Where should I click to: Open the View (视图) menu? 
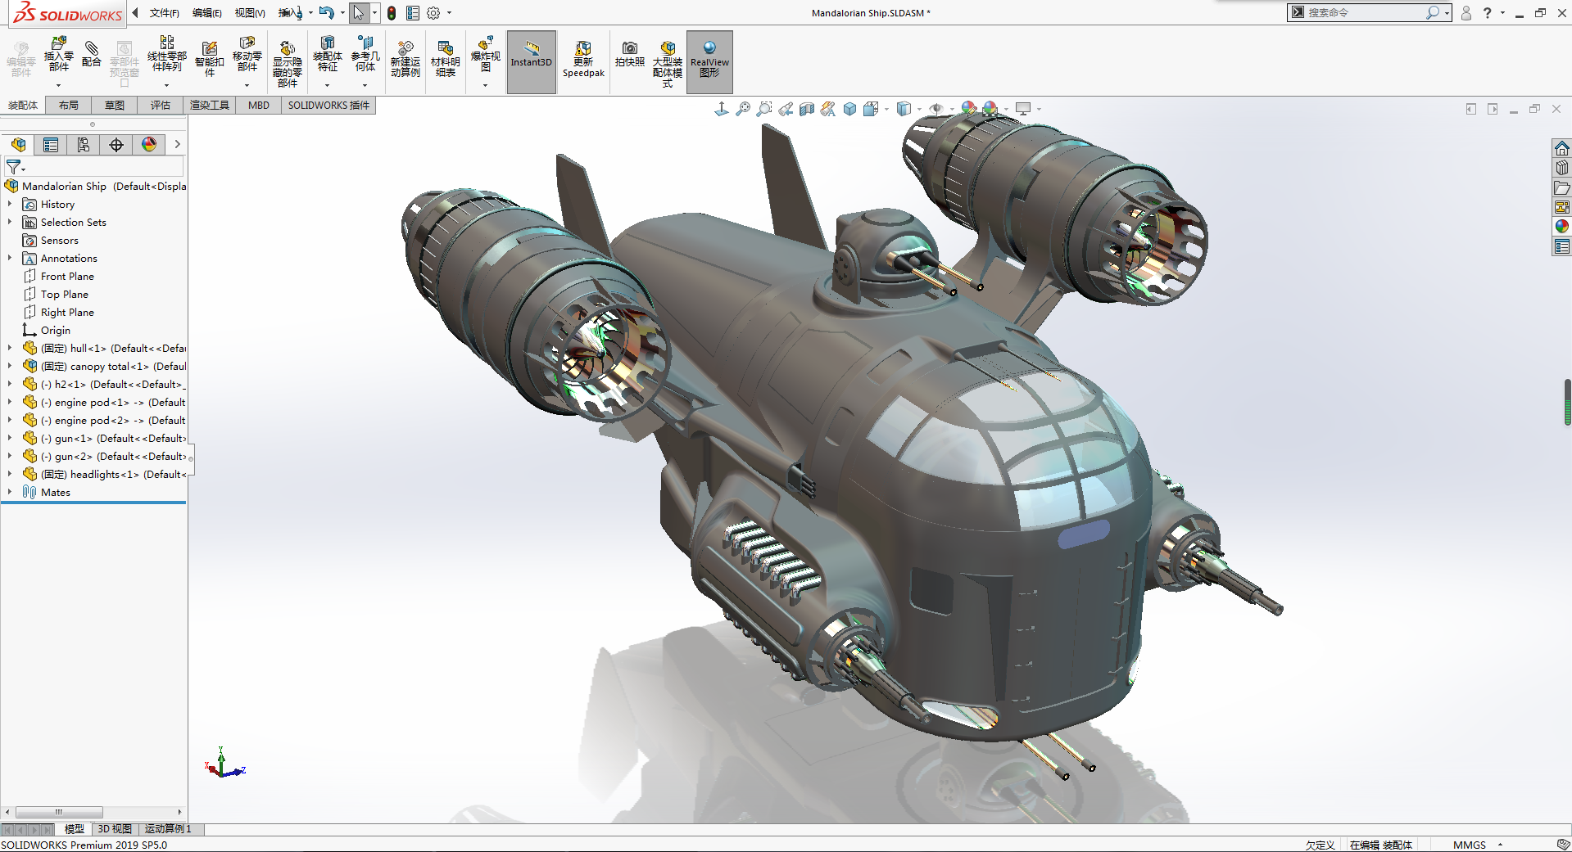click(x=250, y=13)
